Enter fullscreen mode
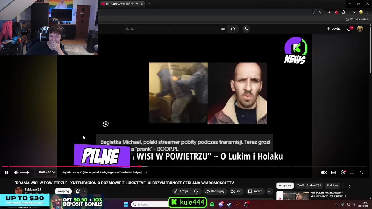 (x=361, y=172)
